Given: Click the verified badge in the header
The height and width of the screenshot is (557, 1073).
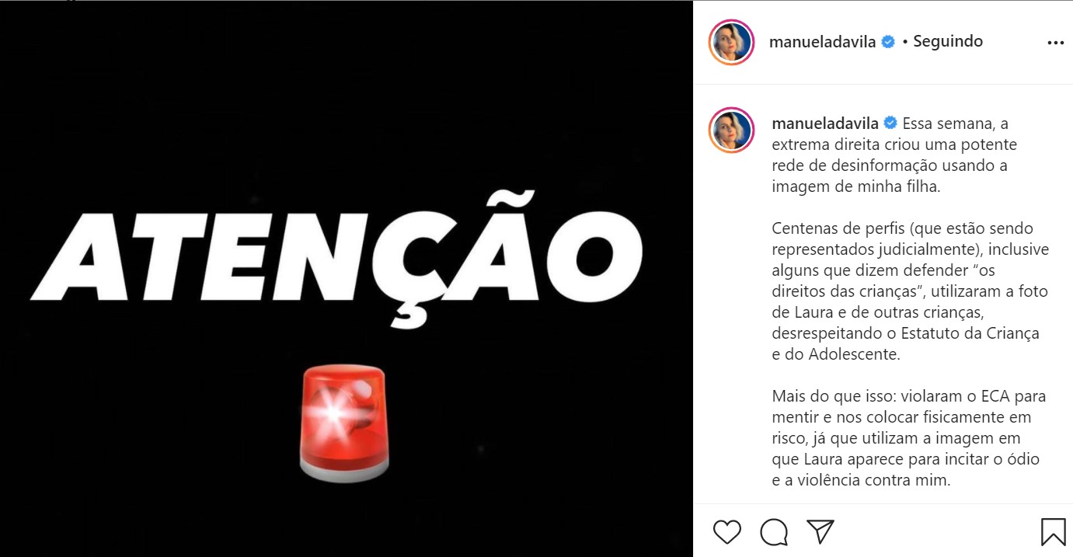Looking at the screenshot, I should pyautogui.click(x=889, y=42).
